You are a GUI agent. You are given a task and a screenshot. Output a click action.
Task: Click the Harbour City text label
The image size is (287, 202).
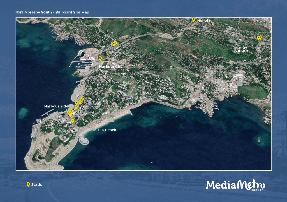(x=111, y=67)
